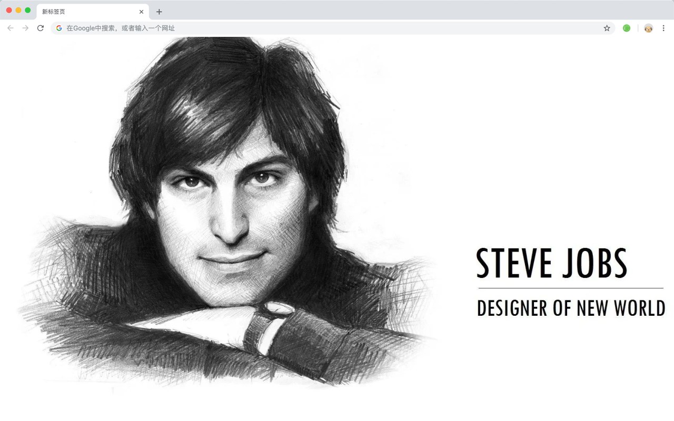The image size is (674, 421).
Task: Click the DESIGNER OF NEW WORLD text
Action: click(571, 308)
